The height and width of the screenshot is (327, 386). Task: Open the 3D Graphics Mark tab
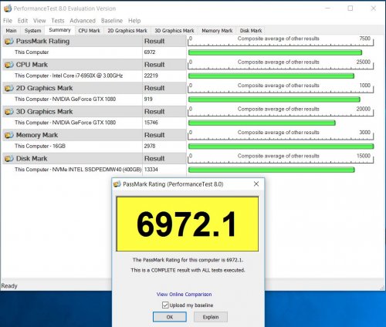point(174,31)
